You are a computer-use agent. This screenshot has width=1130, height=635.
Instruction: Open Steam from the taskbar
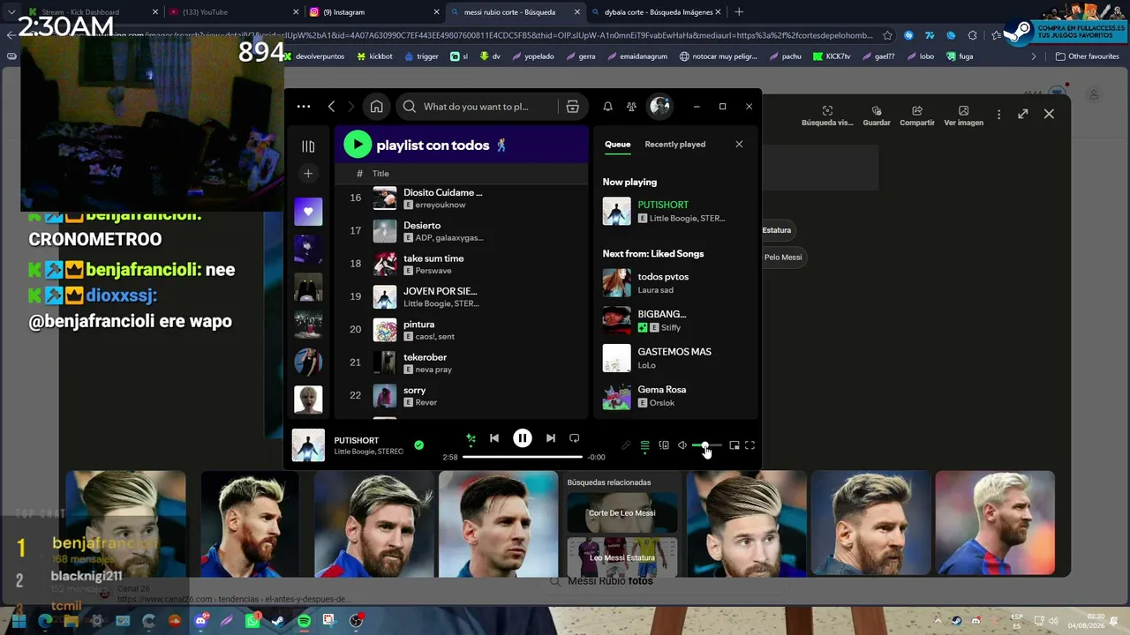pyautogui.click(x=278, y=621)
